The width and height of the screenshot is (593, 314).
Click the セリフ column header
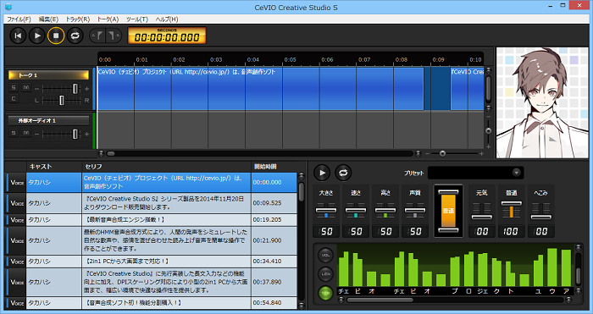click(166, 167)
